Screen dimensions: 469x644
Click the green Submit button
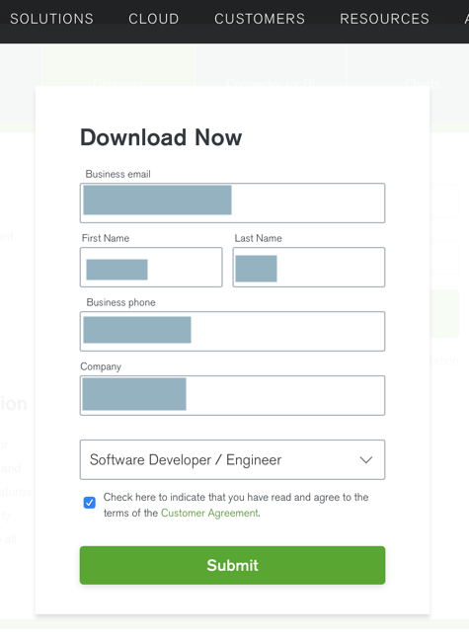tap(232, 565)
